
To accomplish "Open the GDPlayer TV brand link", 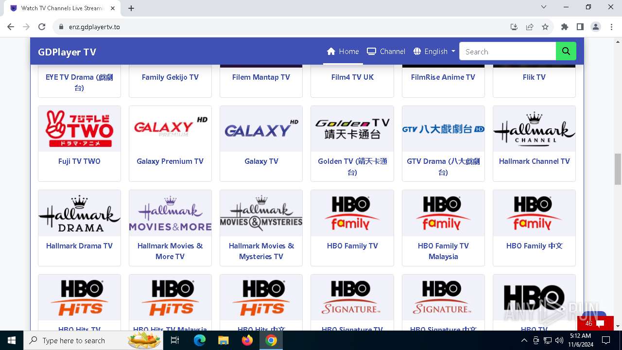I will (x=67, y=52).
